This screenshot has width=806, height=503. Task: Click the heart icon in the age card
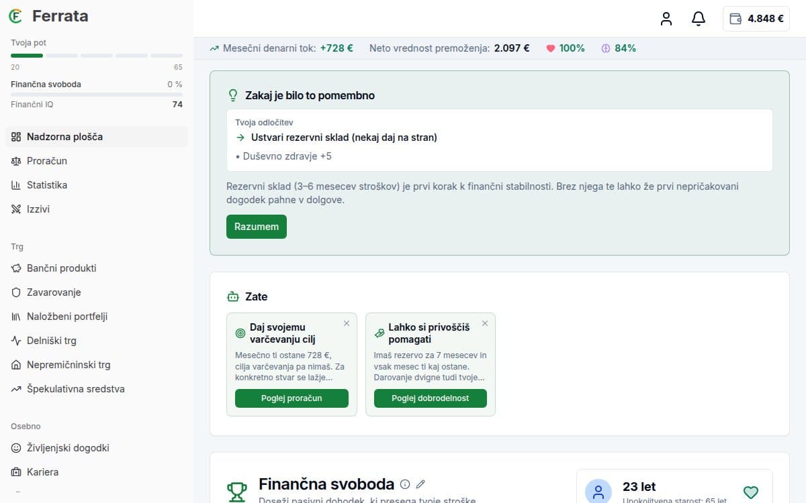pos(751,492)
